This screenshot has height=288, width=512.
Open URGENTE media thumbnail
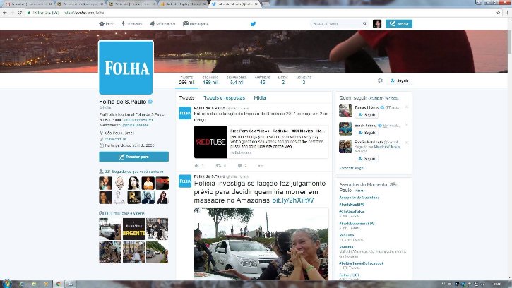tap(133, 229)
